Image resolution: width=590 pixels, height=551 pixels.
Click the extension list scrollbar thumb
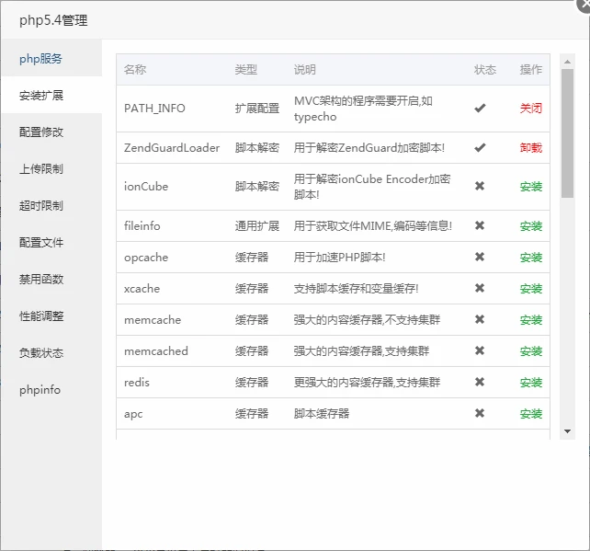(x=567, y=133)
